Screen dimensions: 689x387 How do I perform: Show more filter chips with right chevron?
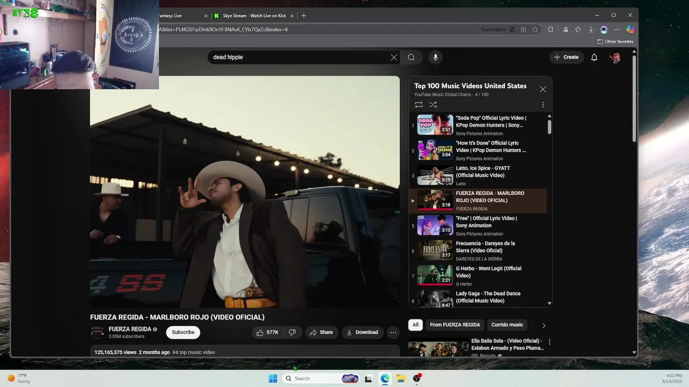tap(544, 325)
